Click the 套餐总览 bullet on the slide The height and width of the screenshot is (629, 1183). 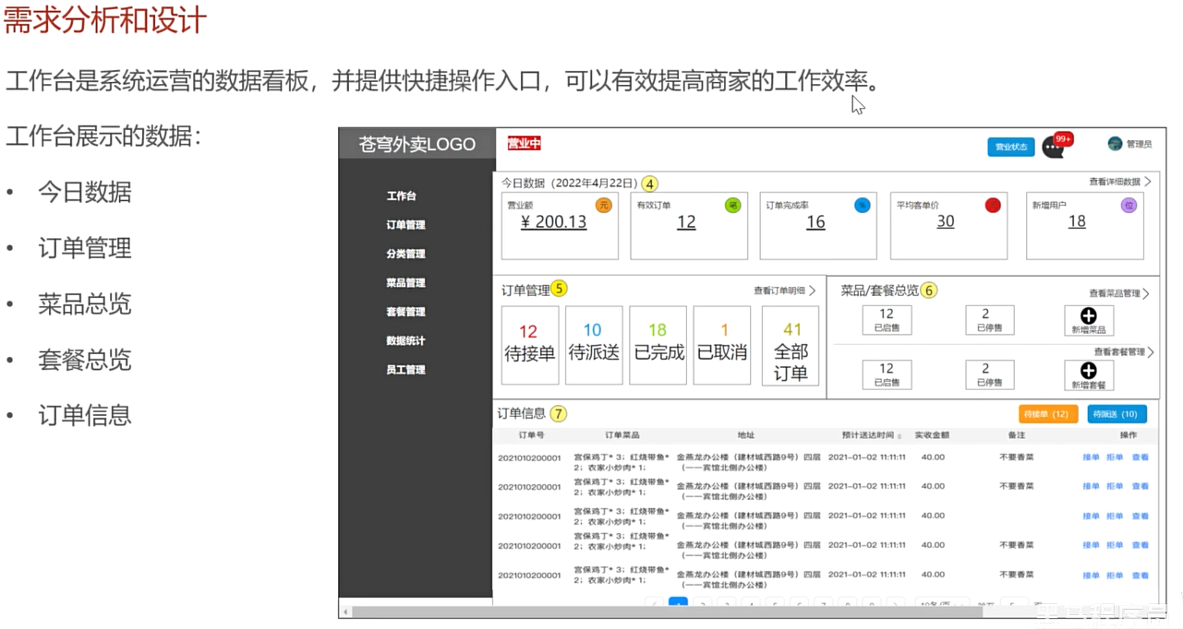click(x=85, y=360)
